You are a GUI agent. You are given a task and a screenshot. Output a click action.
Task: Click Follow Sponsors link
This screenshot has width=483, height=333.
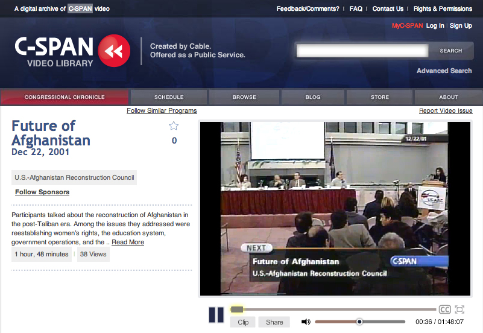tap(42, 192)
